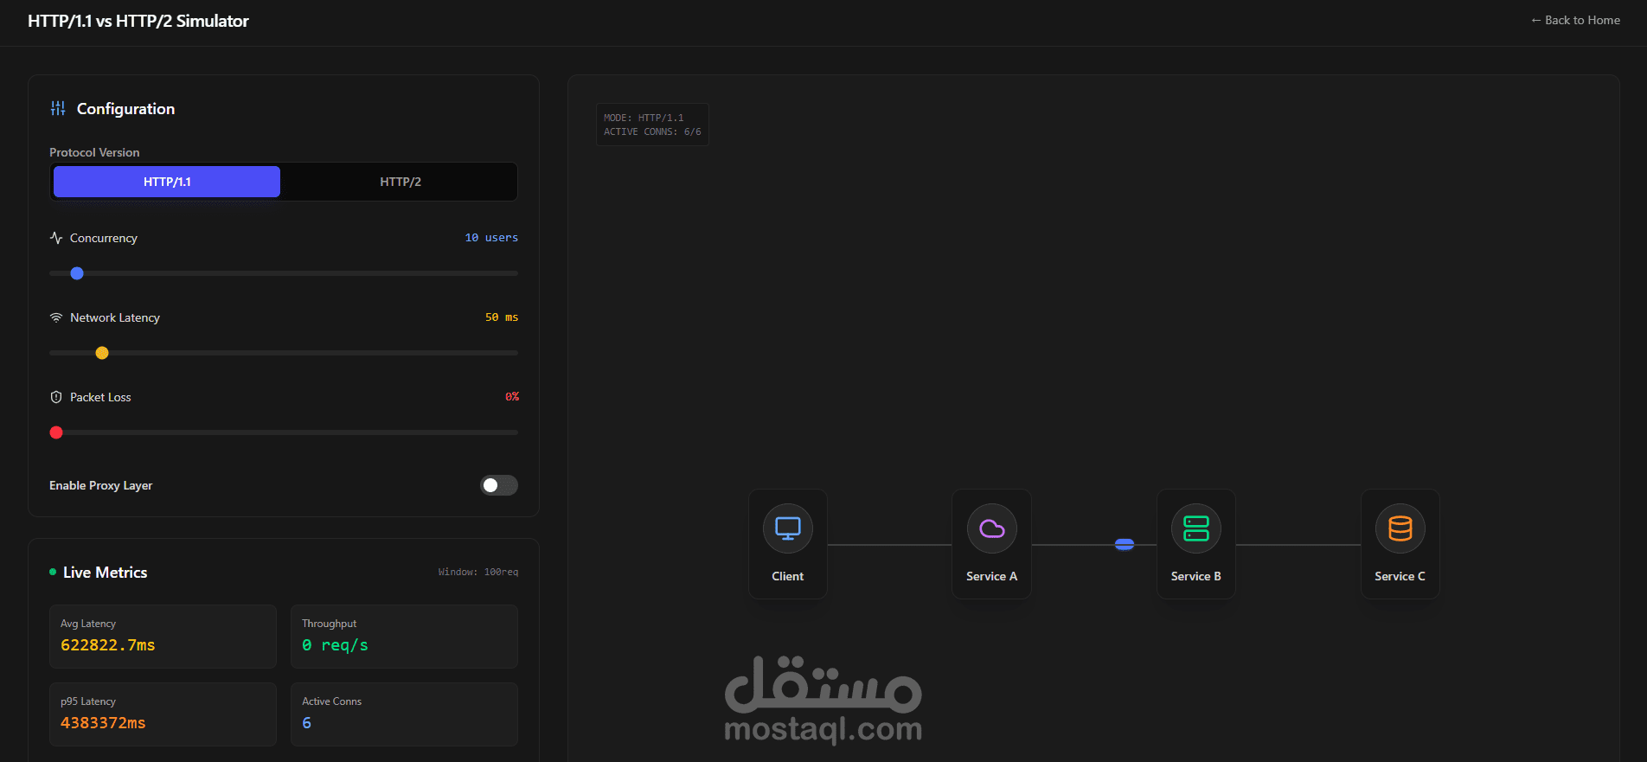Click the 'ACTIVE CONNS: 6/6' status text
The image size is (1647, 762).
tap(652, 131)
